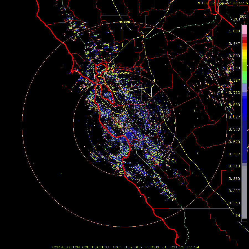
Task: Click the DCC label above the color scale
Action: [x=243, y=17]
